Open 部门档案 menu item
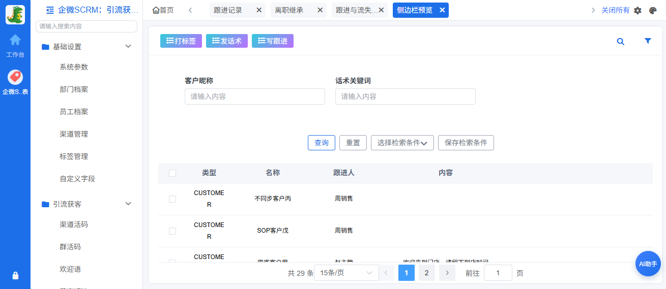This screenshot has height=289, width=666. [x=74, y=89]
